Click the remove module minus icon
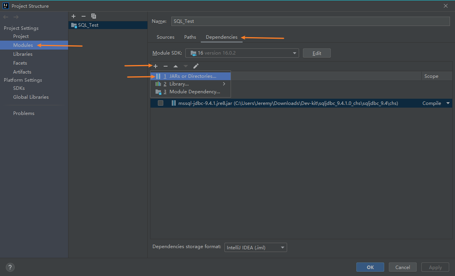Viewport: 455px width, 276px height. point(83,16)
